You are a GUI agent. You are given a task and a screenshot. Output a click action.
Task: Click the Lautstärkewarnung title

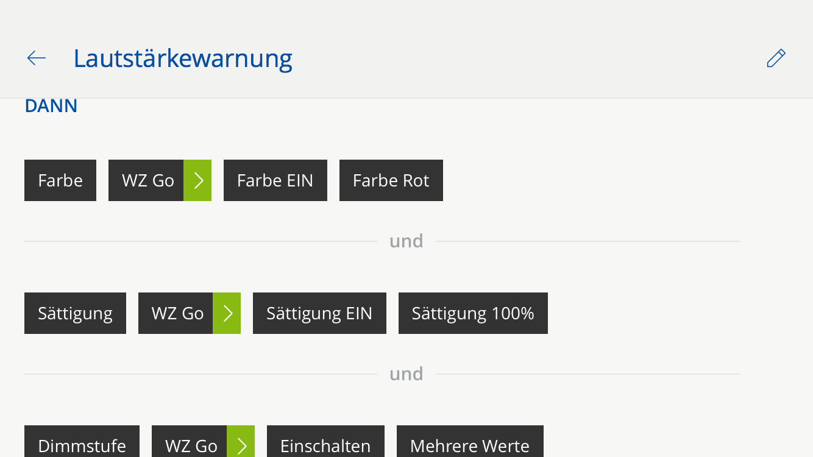[183, 58]
